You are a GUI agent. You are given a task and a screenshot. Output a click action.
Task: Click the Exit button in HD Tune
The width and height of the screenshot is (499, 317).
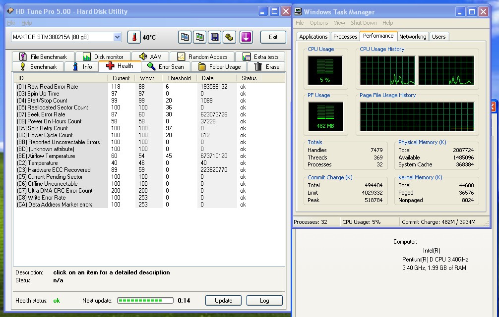(x=273, y=37)
